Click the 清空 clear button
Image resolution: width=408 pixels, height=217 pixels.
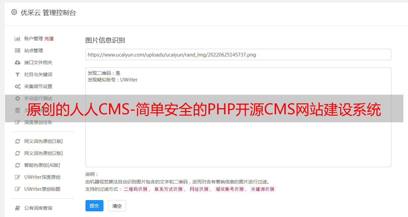117,206
